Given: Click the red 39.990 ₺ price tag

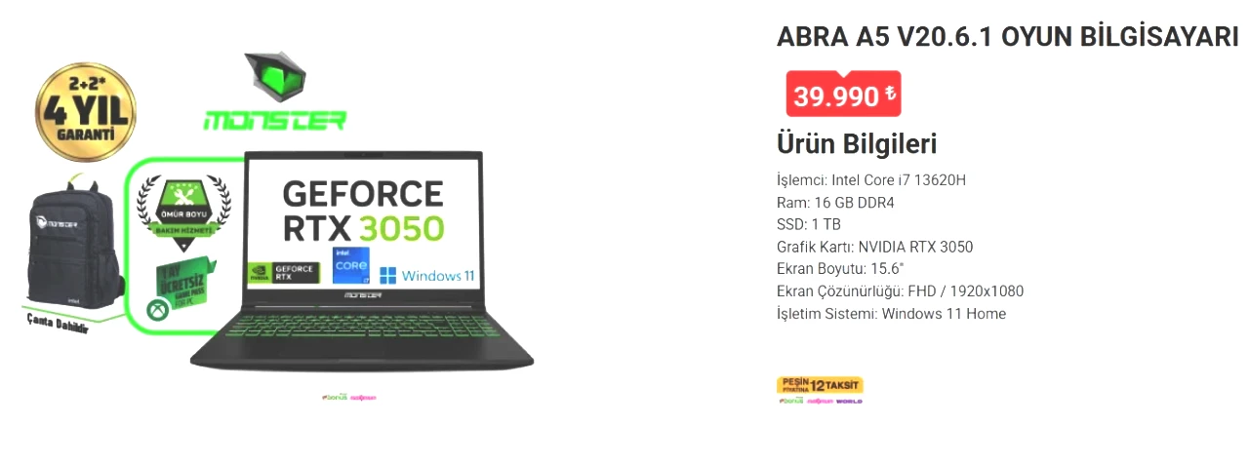Looking at the screenshot, I should pyautogui.click(x=843, y=95).
